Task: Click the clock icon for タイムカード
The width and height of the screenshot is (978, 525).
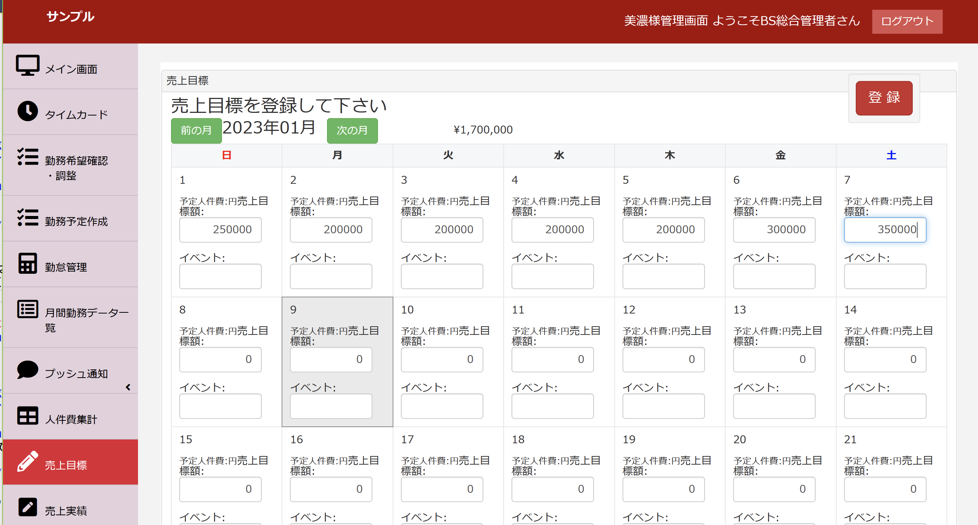Action: tap(27, 111)
